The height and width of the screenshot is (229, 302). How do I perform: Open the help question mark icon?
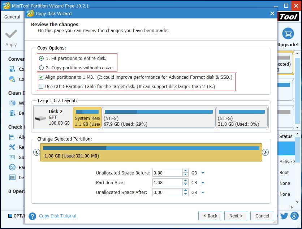tap(32, 216)
